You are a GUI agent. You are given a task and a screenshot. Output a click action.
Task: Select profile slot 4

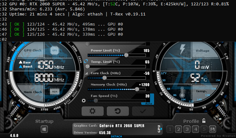[x=196, y=129]
